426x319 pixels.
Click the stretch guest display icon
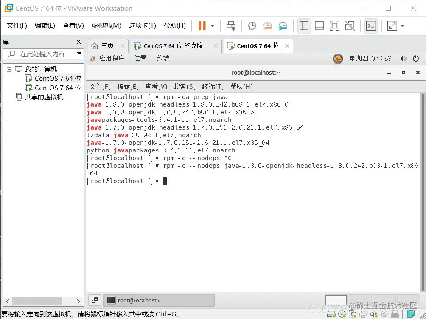click(392, 26)
